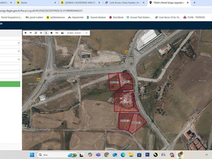212x159 pixels.
Task: Open Microsoft Store from taskbar
Action: [x=139, y=155]
